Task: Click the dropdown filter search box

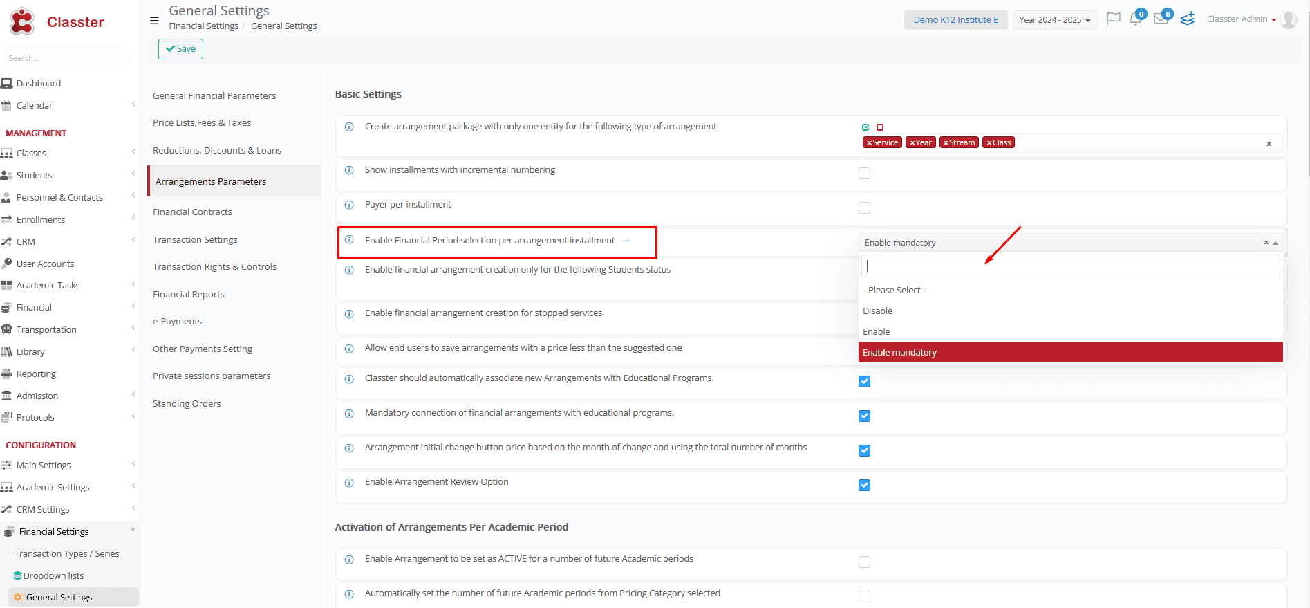Action: pos(1071,266)
